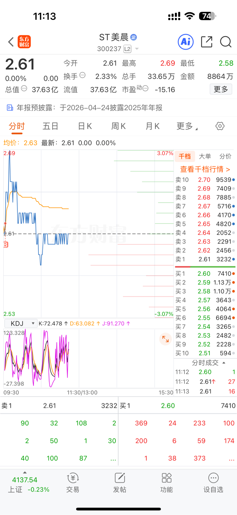Select 买3 row 1.10万

[205, 291]
